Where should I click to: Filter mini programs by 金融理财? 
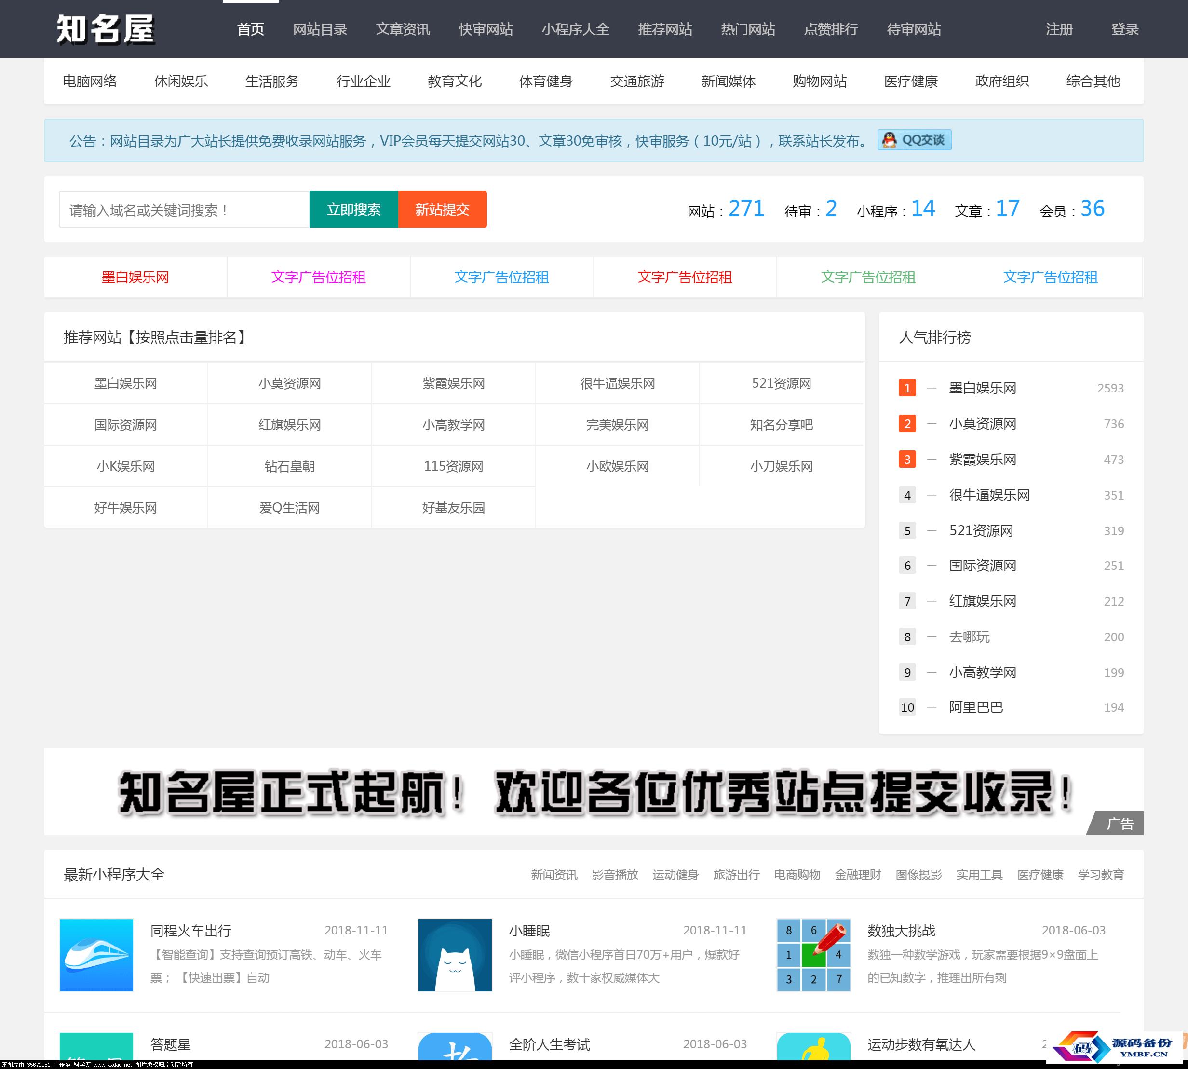858,875
